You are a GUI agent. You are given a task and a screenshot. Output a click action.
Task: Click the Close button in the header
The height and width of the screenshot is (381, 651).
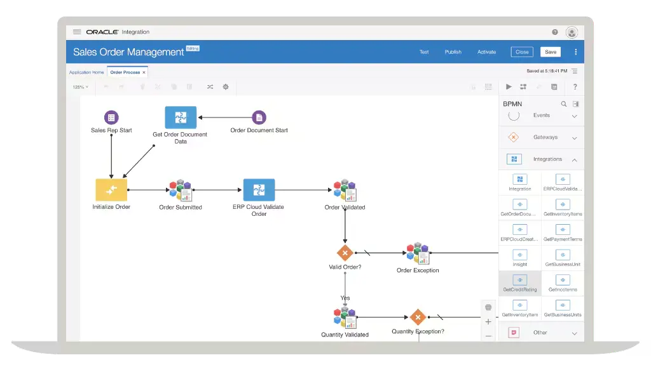[x=522, y=52]
